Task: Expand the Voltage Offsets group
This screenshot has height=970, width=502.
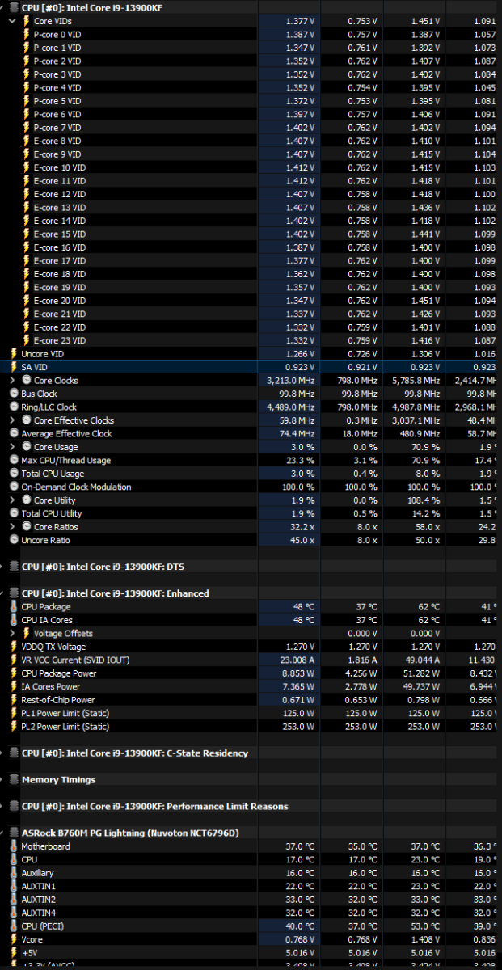Action: click(x=12, y=633)
